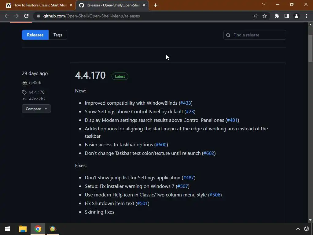Open issue #507 link
This screenshot has width=313, height=235.
(x=183, y=186)
